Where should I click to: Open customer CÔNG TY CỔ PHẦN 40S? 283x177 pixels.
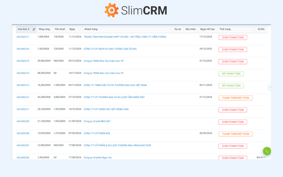click(97, 133)
